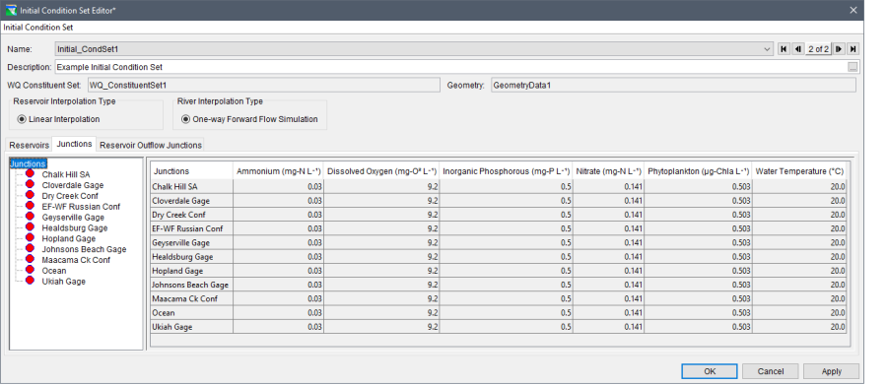Click Healdsburg Gage red junction icon

tap(30, 227)
